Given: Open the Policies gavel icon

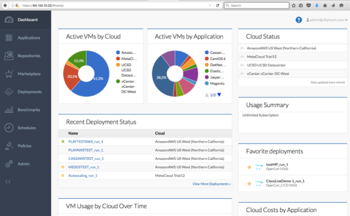Looking at the screenshot, I should click(x=9, y=146).
